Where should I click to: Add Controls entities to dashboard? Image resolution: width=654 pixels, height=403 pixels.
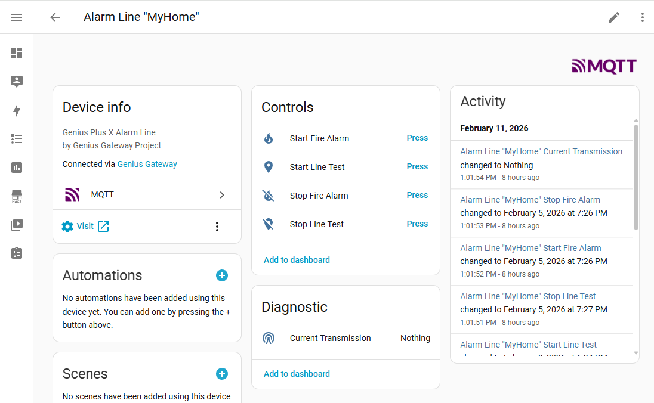click(297, 260)
